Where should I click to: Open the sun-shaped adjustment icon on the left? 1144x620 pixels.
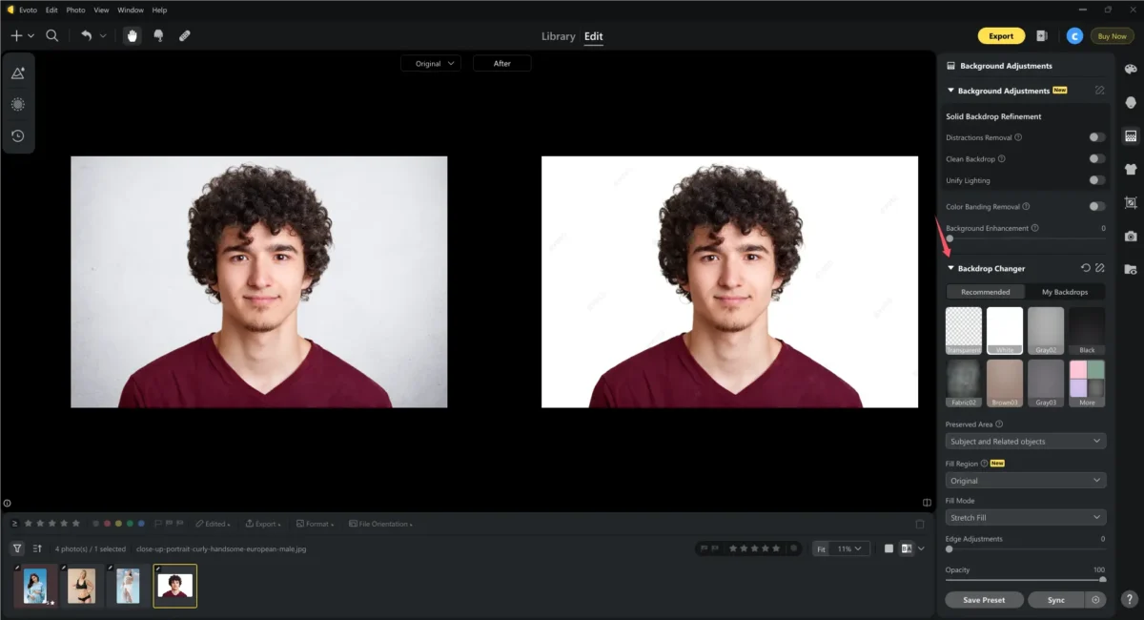click(x=17, y=105)
